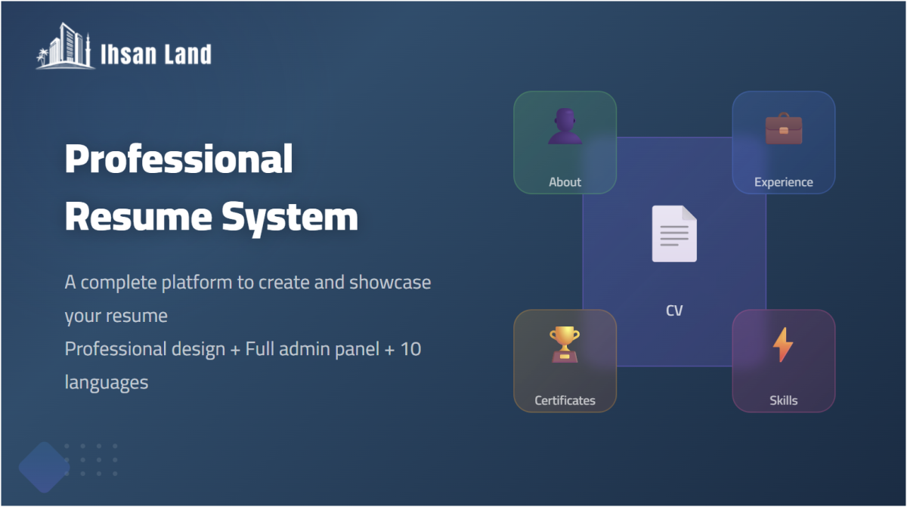Viewport: 907px width, 507px height.
Task: Select the Certificates label
Action: [x=565, y=400]
